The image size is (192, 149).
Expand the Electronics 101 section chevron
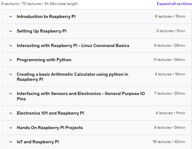11,113
